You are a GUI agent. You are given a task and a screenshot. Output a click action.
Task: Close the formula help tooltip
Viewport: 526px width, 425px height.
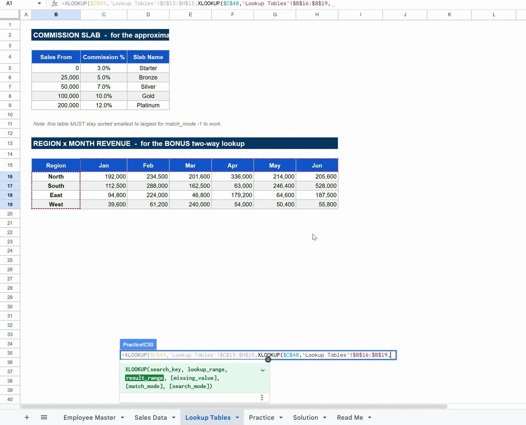click(268, 360)
